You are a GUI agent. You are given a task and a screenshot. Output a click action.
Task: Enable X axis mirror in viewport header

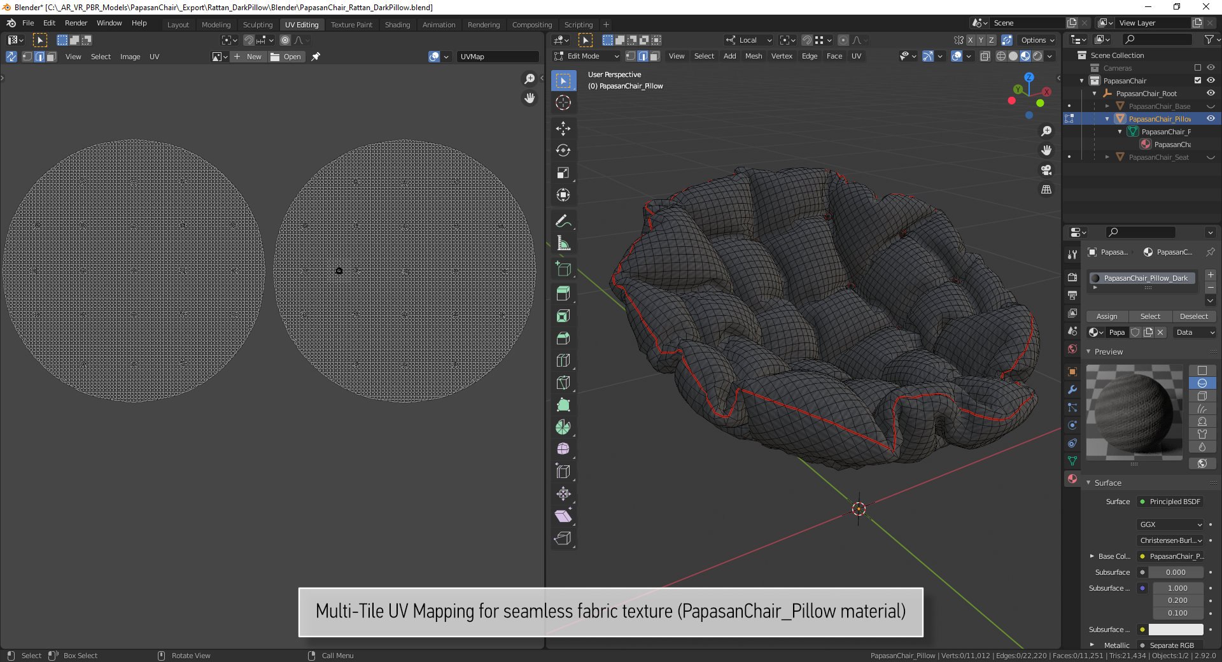(x=970, y=40)
